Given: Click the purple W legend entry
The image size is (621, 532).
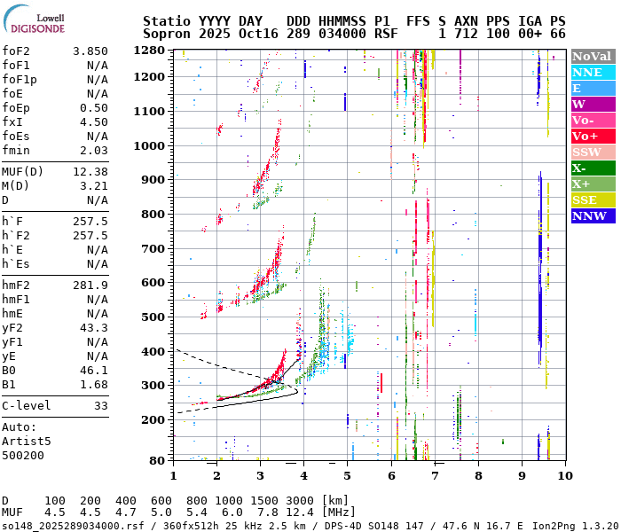Looking at the screenshot, I should point(593,104).
